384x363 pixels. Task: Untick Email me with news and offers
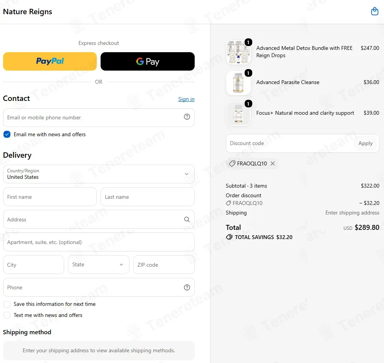coord(7,134)
